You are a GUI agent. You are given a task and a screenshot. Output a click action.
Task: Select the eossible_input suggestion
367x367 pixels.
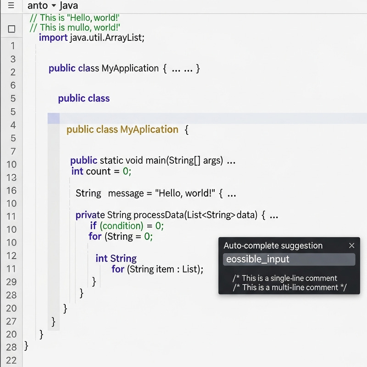coord(289,259)
